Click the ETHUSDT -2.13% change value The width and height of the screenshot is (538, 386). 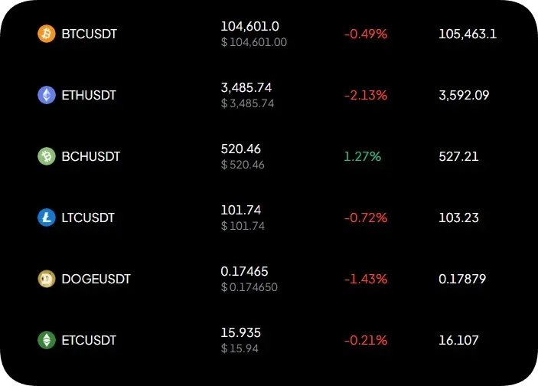click(x=366, y=95)
